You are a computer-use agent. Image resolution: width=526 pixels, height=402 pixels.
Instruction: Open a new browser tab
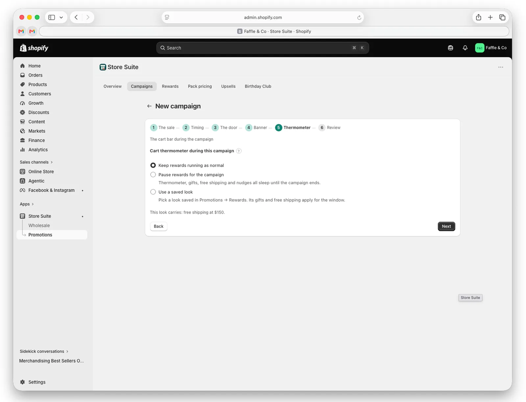490,17
